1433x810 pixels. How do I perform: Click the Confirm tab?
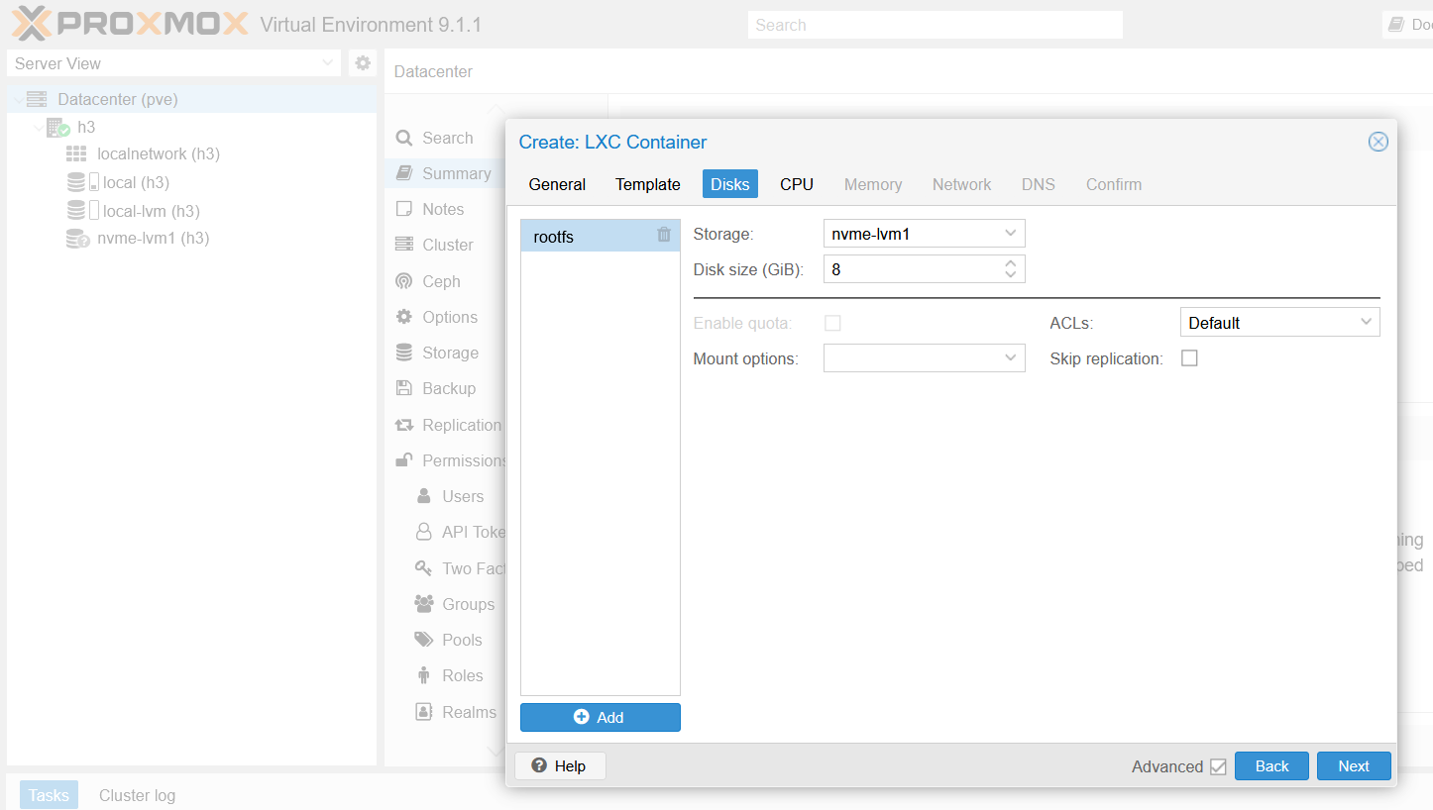pos(1114,184)
